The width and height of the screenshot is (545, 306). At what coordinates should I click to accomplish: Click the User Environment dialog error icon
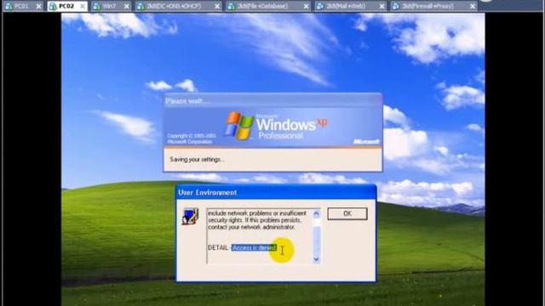190,216
